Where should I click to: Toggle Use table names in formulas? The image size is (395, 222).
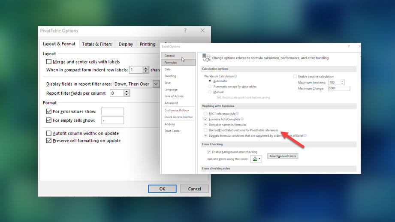(x=205, y=125)
